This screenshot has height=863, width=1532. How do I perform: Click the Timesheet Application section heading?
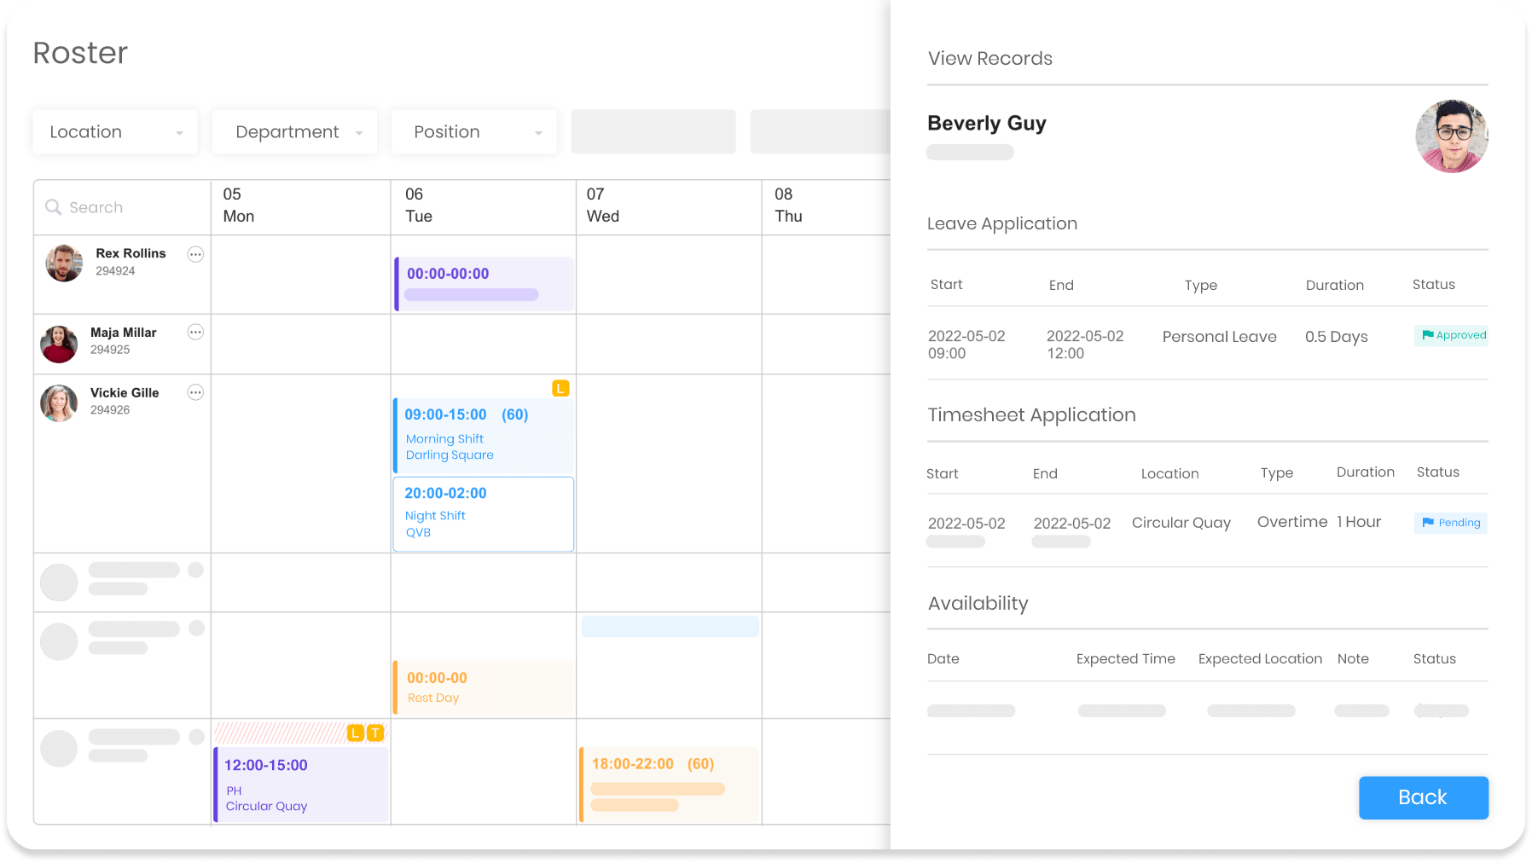[1032, 415]
